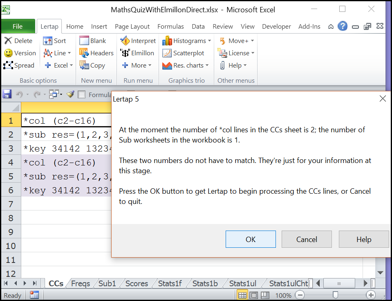Open the Undo history dropdown arrow
This screenshot has width=392, height=301.
tap(27, 95)
